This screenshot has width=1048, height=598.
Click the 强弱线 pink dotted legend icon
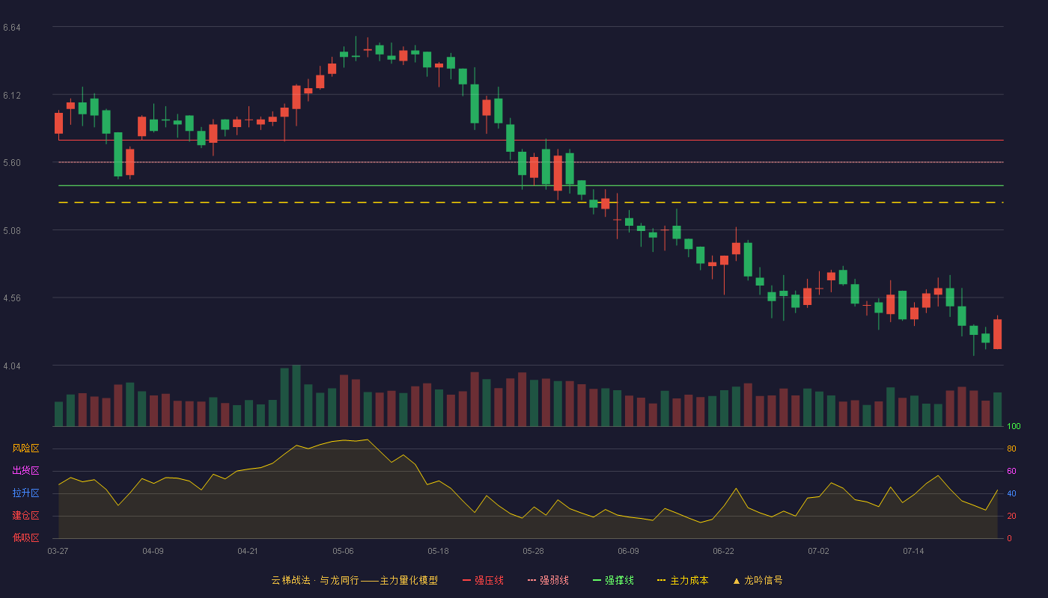tap(532, 580)
